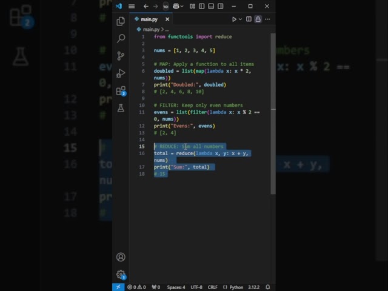Click line number 11 in gutter
This screenshot has width=388, height=291.
(x=141, y=112)
